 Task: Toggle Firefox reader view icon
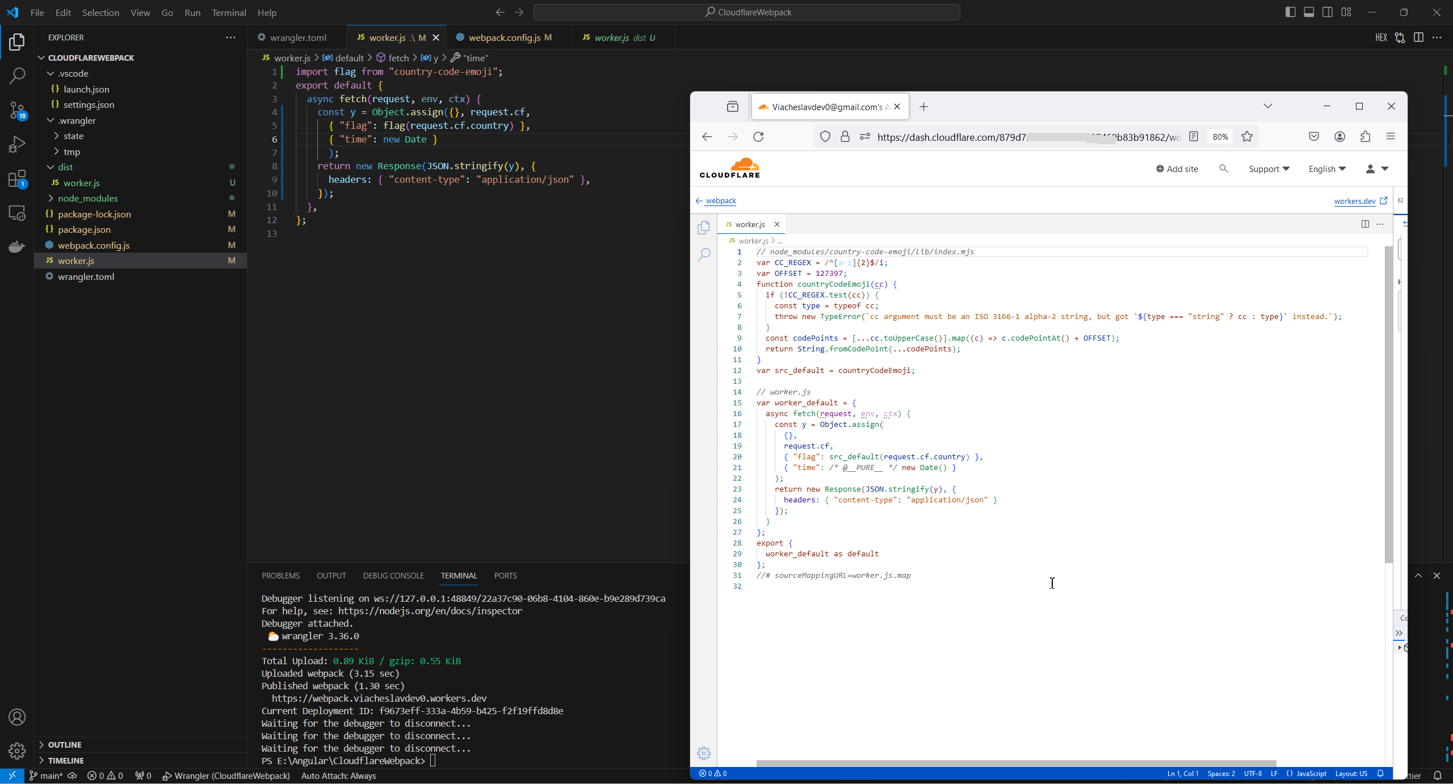coord(1194,137)
